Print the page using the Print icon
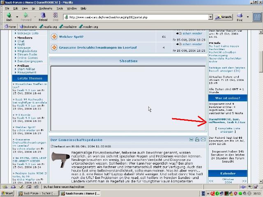Screen dimensions: 263x197 point(240,17)
